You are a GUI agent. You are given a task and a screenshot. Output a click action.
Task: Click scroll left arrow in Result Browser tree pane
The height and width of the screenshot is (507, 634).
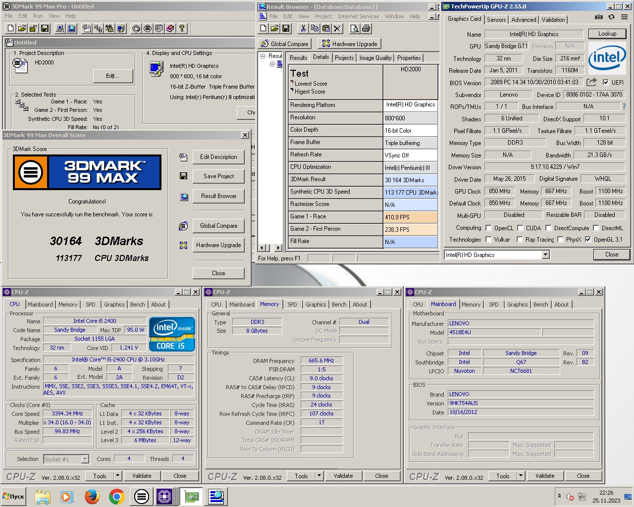262,248
